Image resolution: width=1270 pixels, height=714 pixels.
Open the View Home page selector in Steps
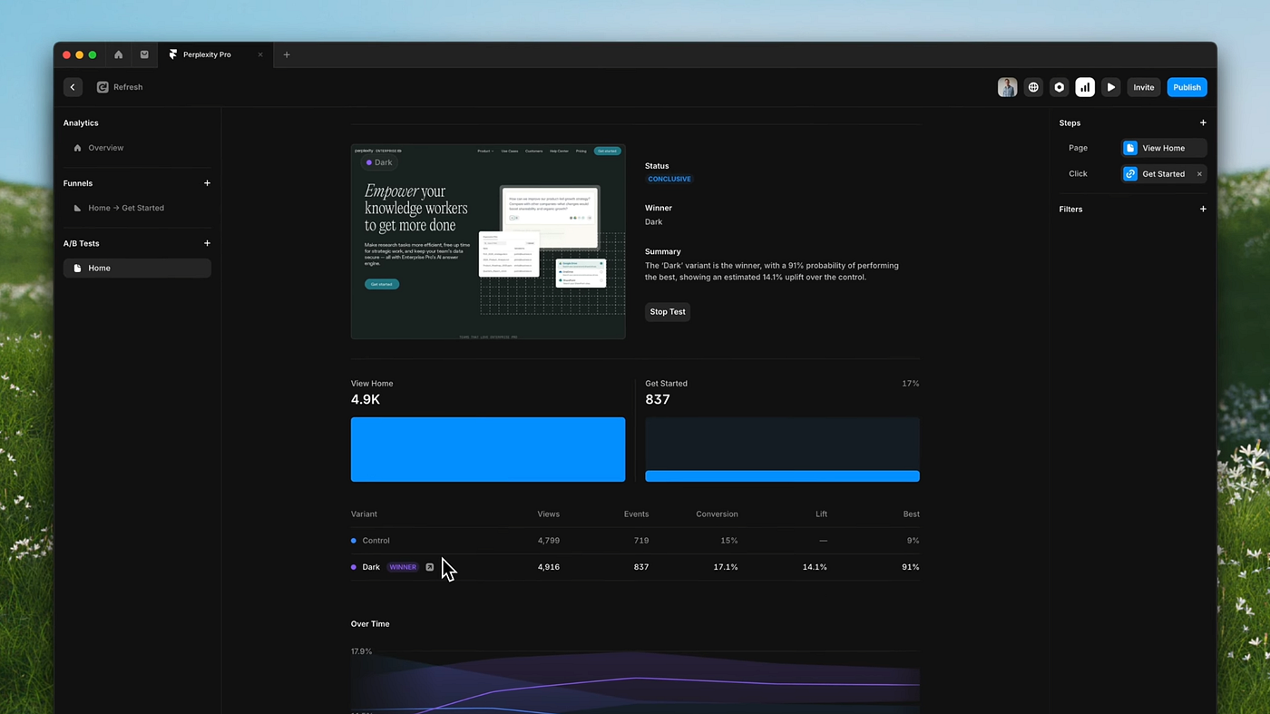point(1163,147)
